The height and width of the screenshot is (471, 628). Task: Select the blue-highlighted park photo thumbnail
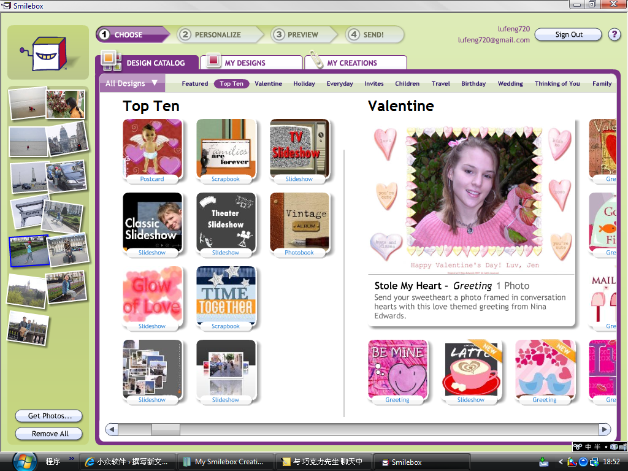[x=29, y=251]
